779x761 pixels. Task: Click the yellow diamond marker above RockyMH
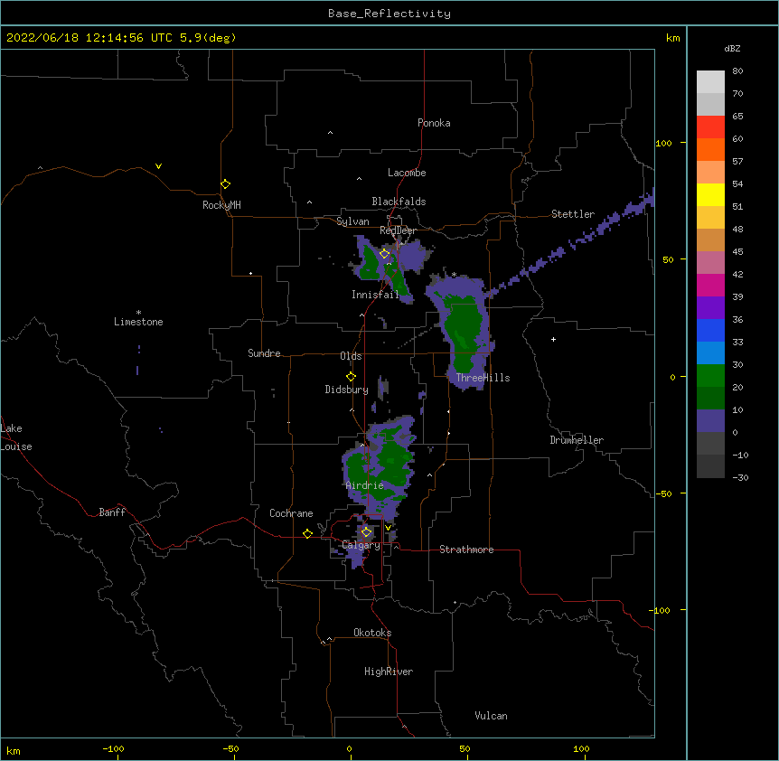[225, 184]
